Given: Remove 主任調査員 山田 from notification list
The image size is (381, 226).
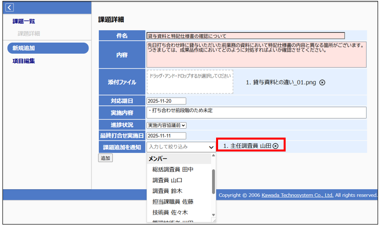Looking at the screenshot, I should (x=275, y=146).
